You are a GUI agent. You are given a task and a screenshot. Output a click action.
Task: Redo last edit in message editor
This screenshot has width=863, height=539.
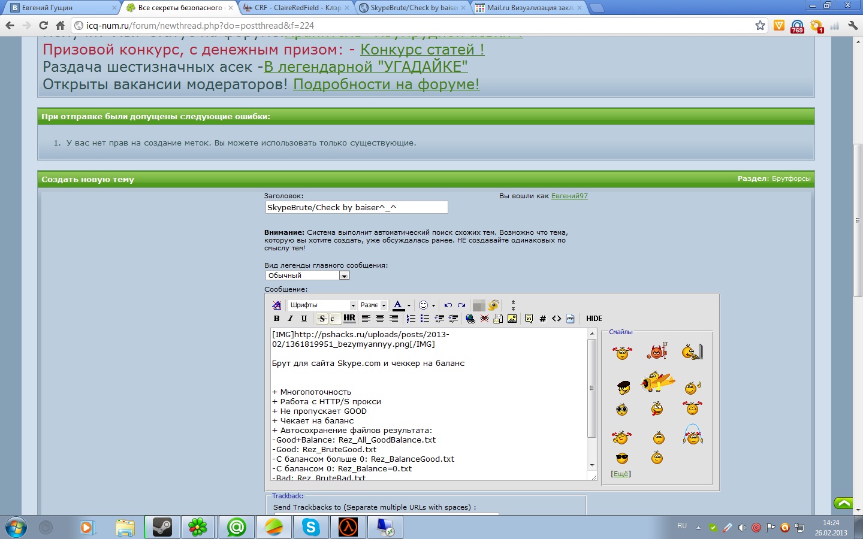coord(461,305)
